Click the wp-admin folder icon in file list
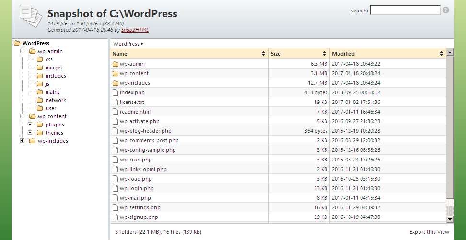This screenshot has width=466, height=240. 116,64
